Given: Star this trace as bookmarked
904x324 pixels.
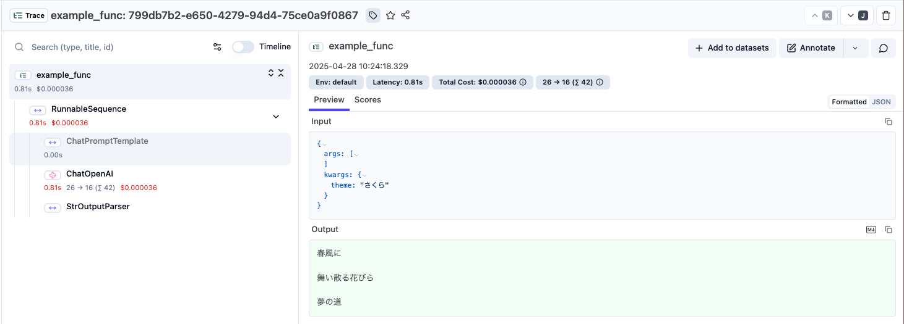Looking at the screenshot, I should click(x=390, y=15).
